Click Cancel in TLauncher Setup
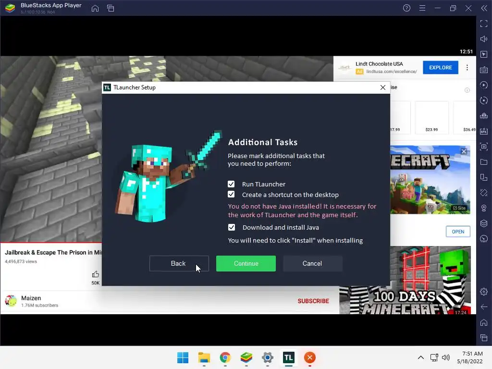 (x=312, y=264)
